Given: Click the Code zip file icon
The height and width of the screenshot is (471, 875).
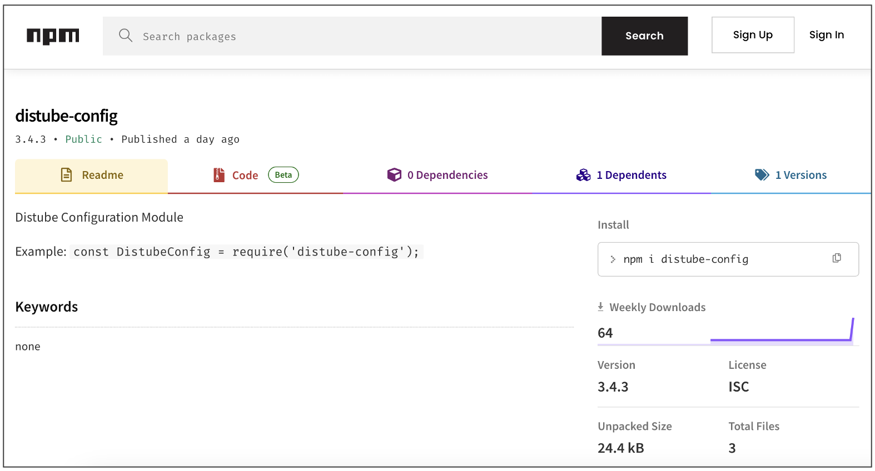Looking at the screenshot, I should point(219,175).
